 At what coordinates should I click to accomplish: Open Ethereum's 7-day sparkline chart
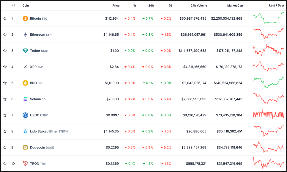[269, 34]
